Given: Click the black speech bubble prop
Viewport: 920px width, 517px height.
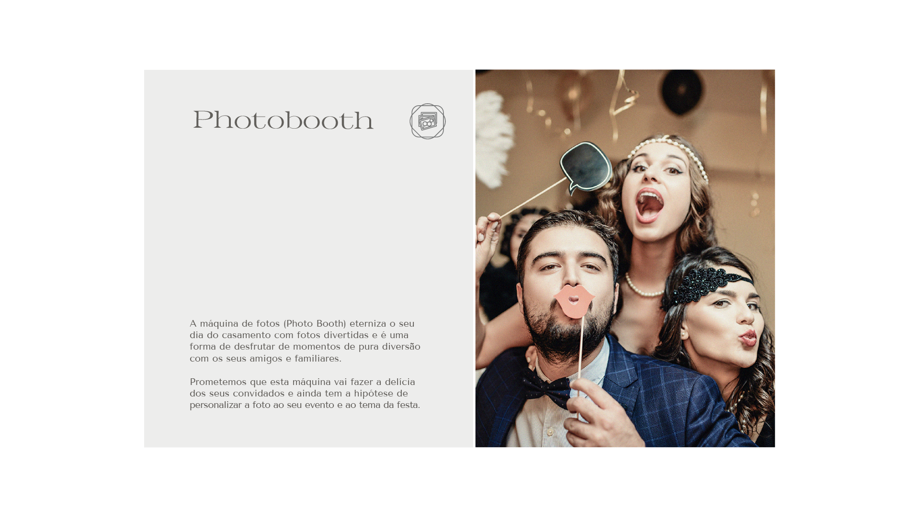Looking at the screenshot, I should [x=586, y=167].
